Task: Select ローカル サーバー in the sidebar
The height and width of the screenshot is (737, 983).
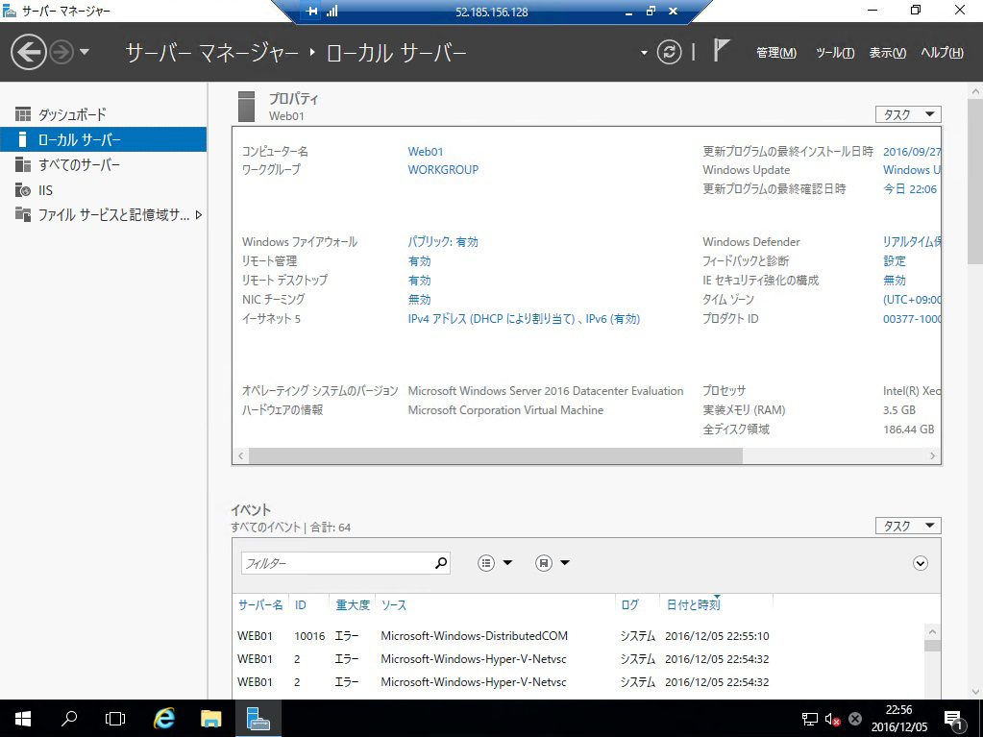Action: tap(104, 139)
